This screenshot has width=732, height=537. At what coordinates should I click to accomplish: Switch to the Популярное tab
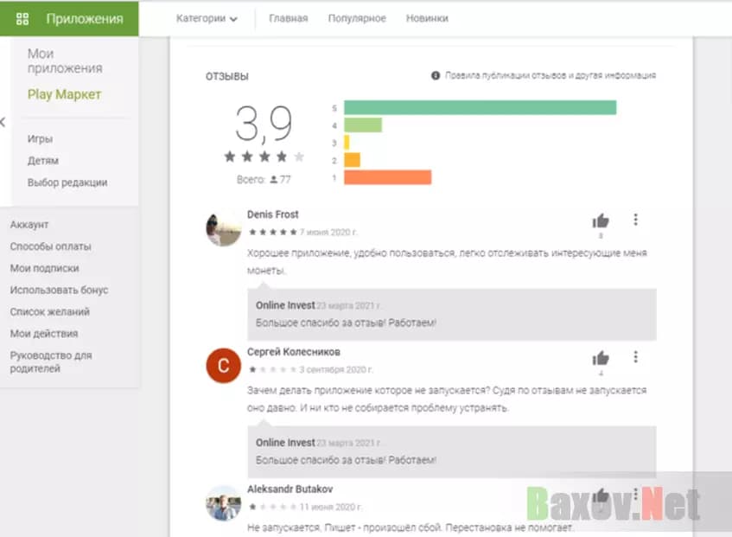coord(357,18)
